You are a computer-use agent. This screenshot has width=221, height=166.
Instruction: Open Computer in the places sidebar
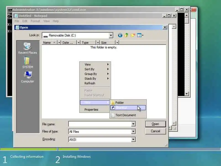pos(27,77)
